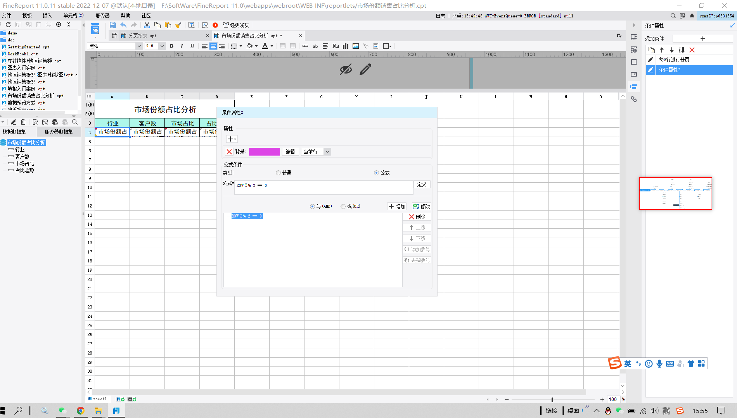Select the 普通 type radio button
The height and width of the screenshot is (418, 737).
pos(278,173)
